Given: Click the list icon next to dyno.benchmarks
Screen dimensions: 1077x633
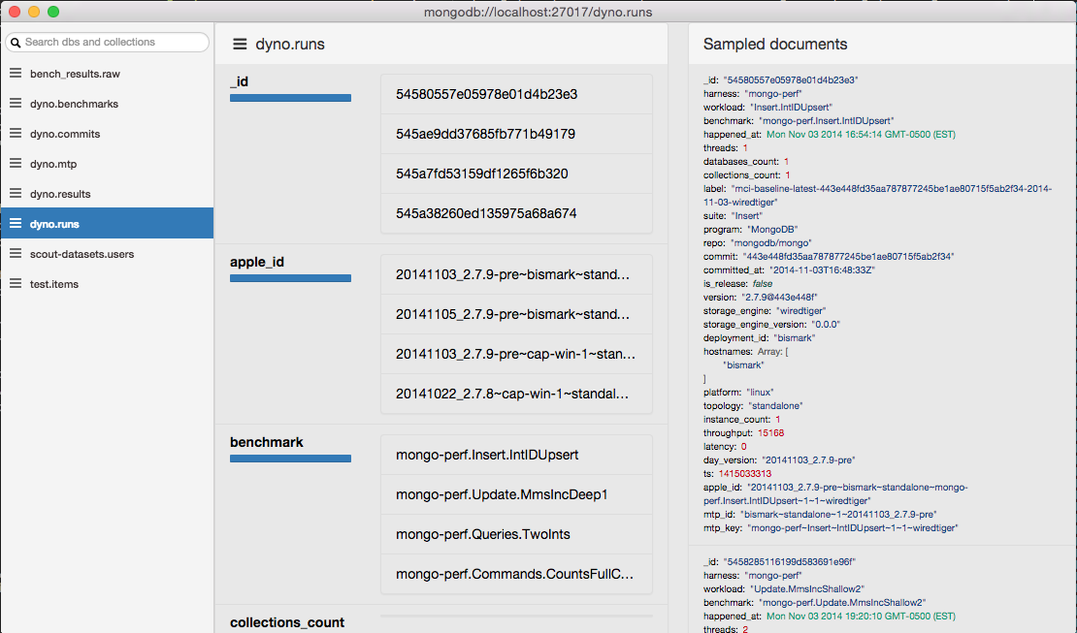Looking at the screenshot, I should 16,104.
